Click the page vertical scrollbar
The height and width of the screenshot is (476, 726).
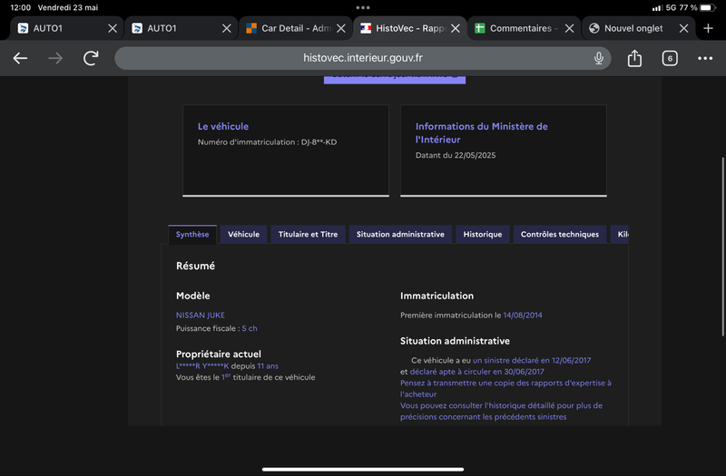(x=722, y=247)
